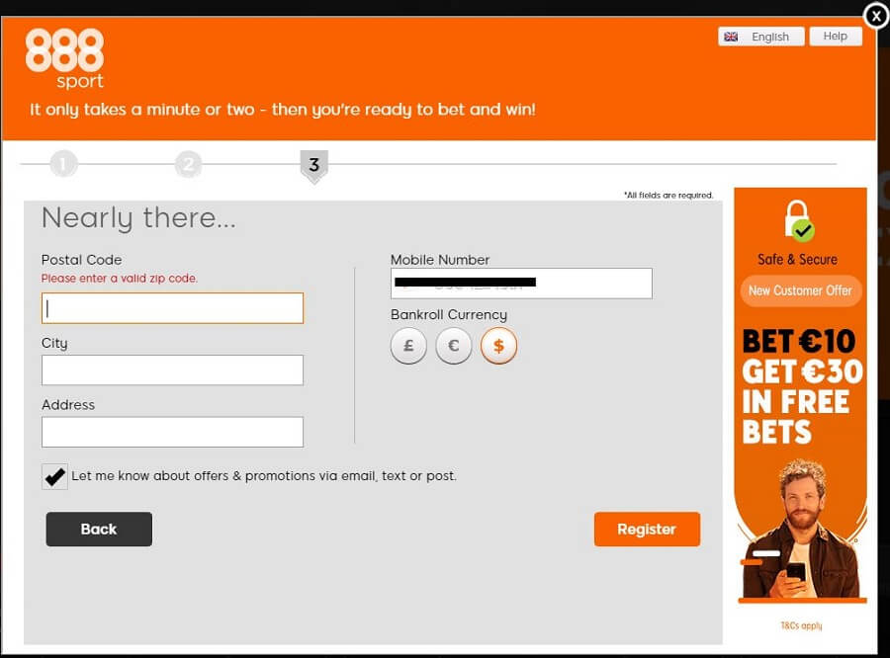Go to registration step 1
This screenshot has height=658, width=890.
pos(63,164)
